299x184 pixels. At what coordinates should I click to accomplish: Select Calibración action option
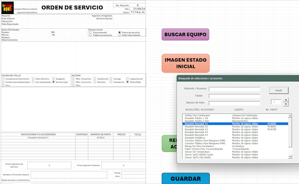[x=95, y=79]
